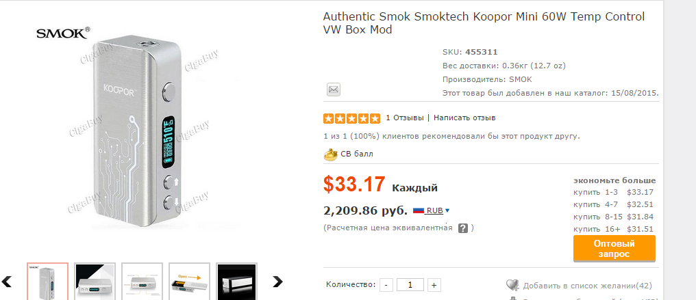Click the email-a-friend envelope icon
696x300 pixels.
(334, 90)
